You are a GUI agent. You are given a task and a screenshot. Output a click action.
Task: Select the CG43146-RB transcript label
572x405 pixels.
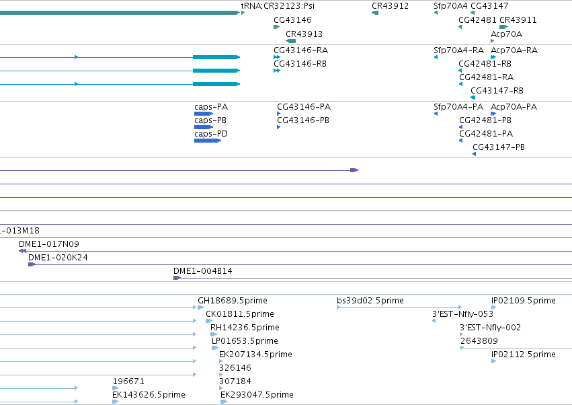pos(300,63)
